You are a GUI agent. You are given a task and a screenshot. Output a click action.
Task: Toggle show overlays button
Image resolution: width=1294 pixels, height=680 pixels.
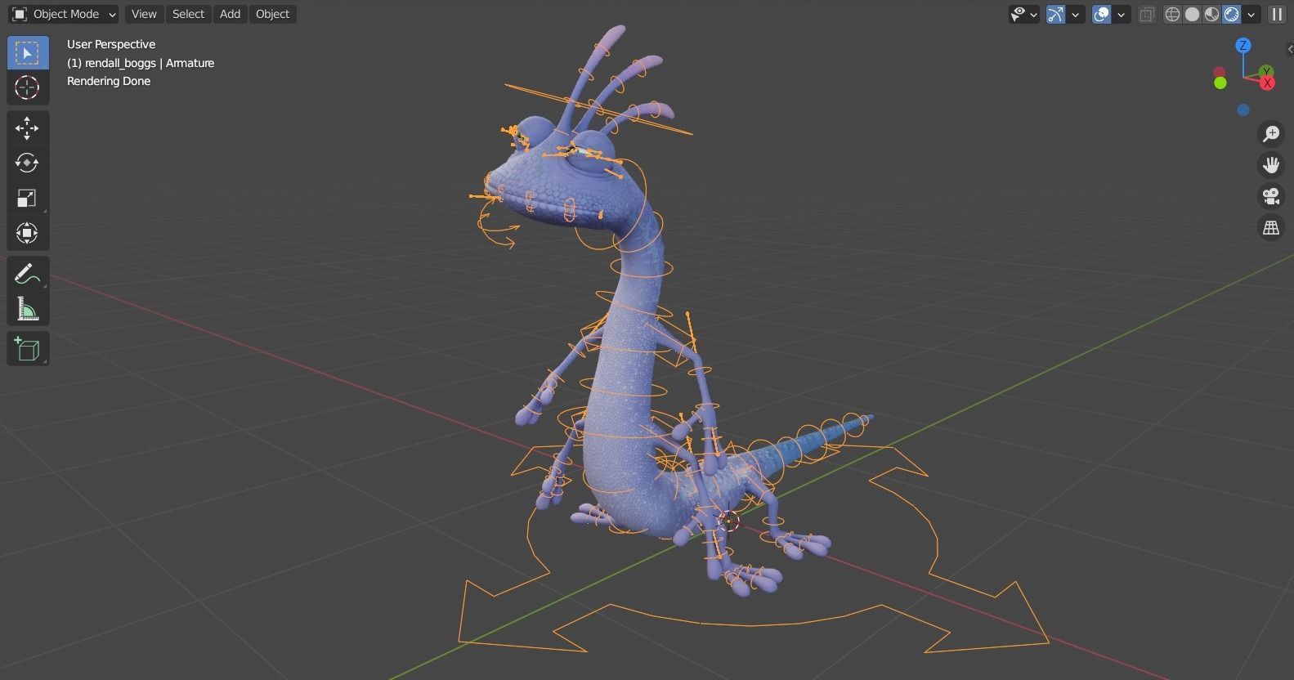coord(1101,14)
